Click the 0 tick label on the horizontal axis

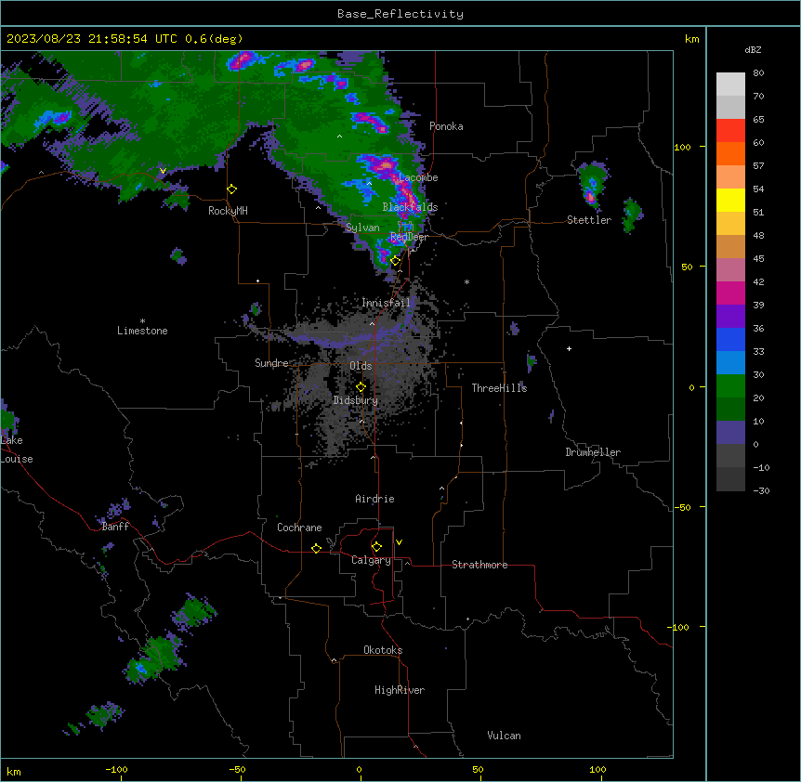pos(359,769)
